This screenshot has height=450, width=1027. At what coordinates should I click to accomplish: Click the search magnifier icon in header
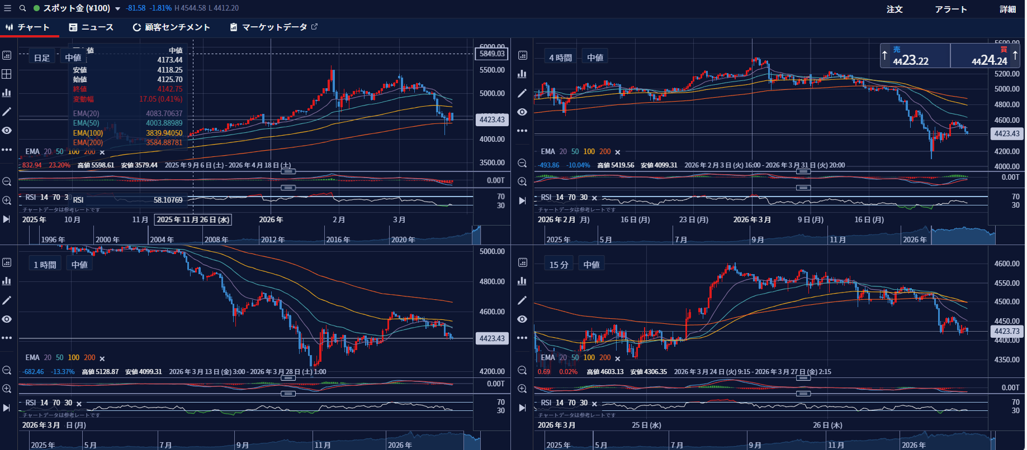point(22,8)
